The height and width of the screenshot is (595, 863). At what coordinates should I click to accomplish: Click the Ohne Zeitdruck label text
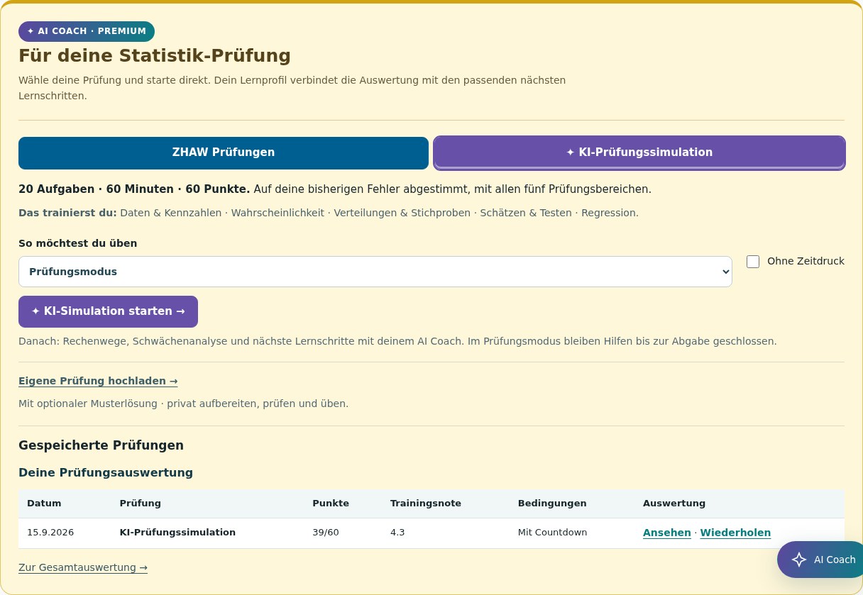pyautogui.click(x=806, y=261)
